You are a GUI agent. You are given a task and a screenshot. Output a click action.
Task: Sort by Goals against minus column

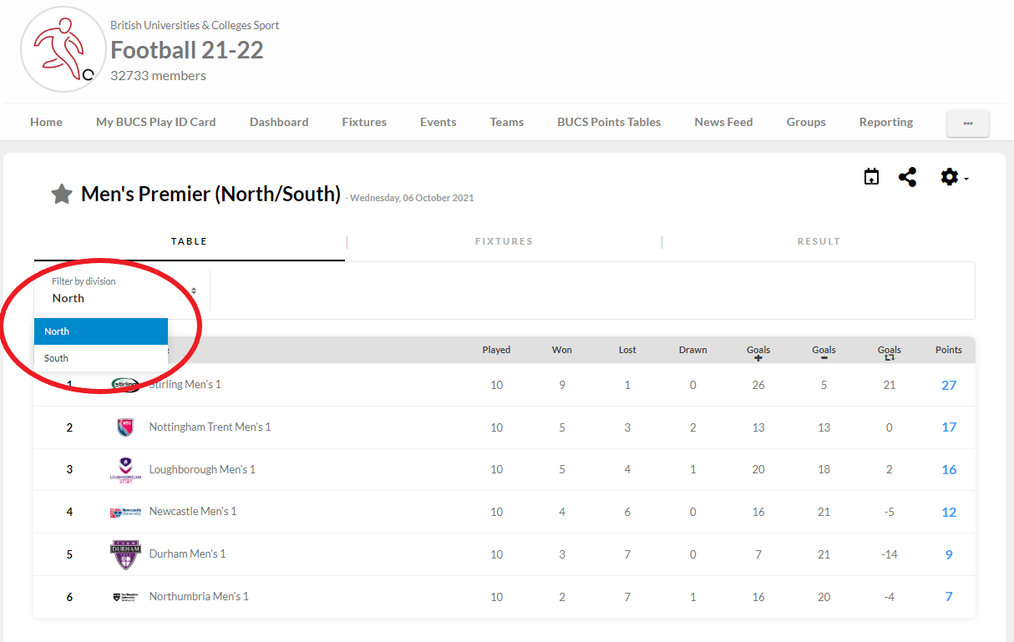(824, 353)
